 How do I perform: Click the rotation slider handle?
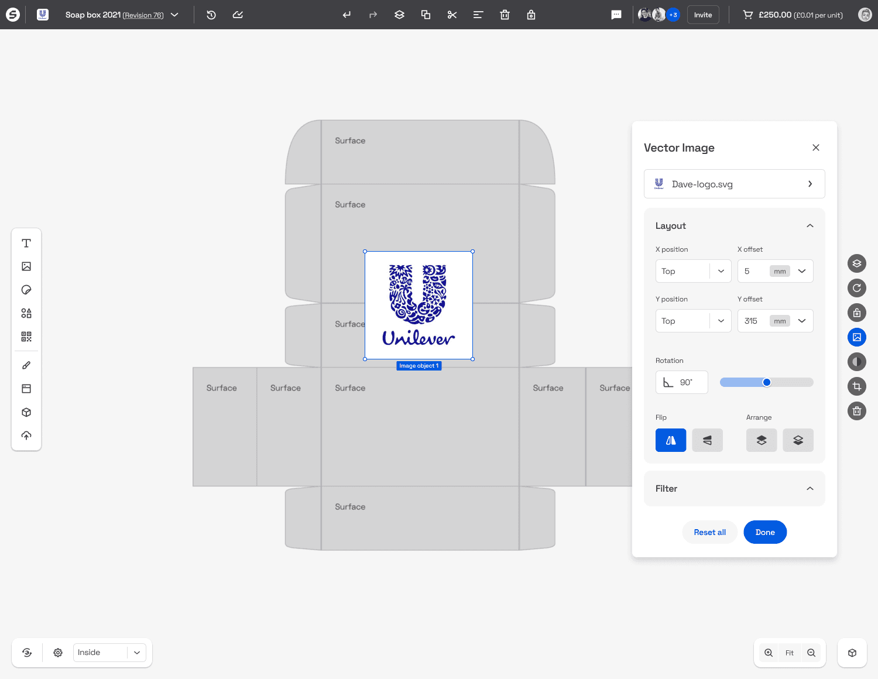[x=767, y=382]
